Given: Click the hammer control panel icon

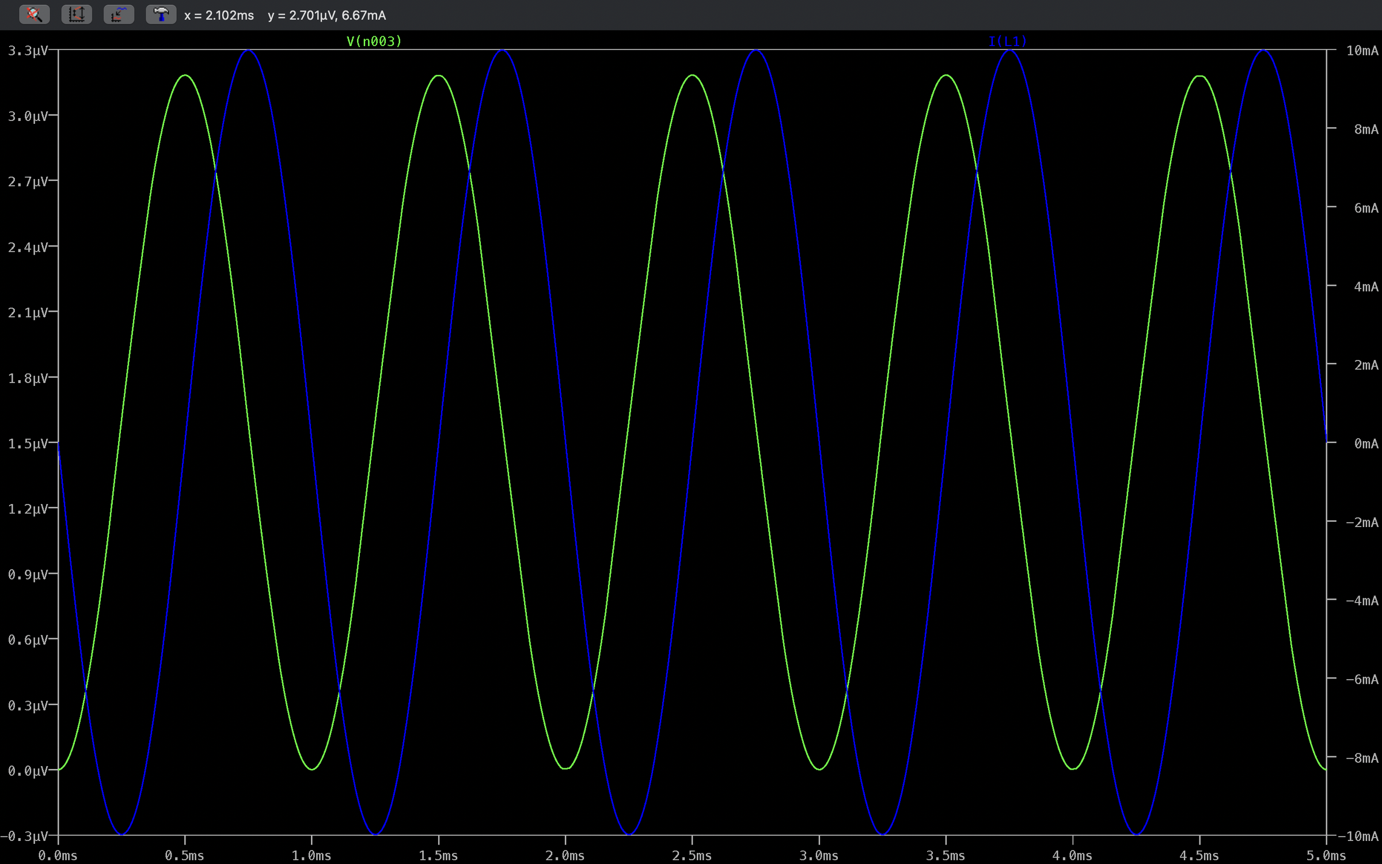Looking at the screenshot, I should point(161,14).
